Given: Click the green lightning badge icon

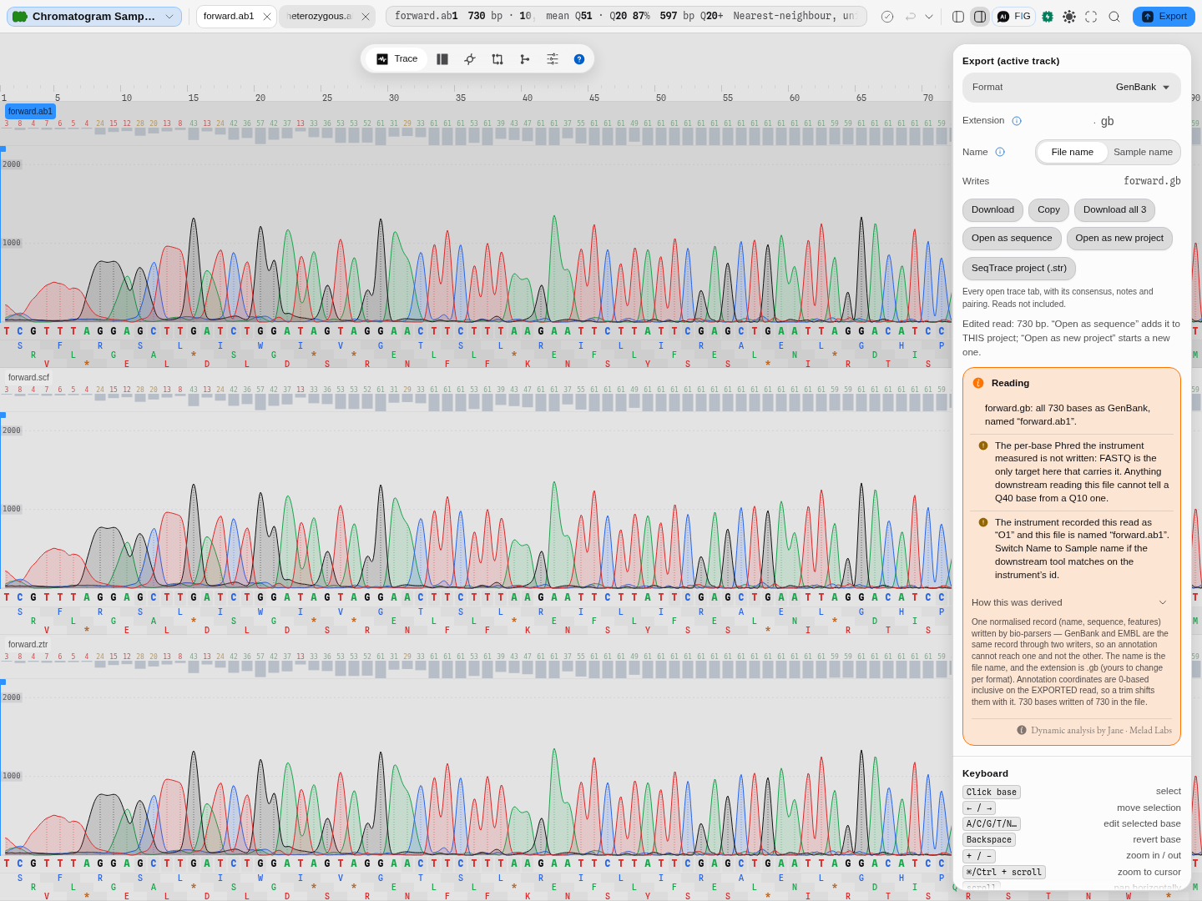Looking at the screenshot, I should tap(1048, 17).
